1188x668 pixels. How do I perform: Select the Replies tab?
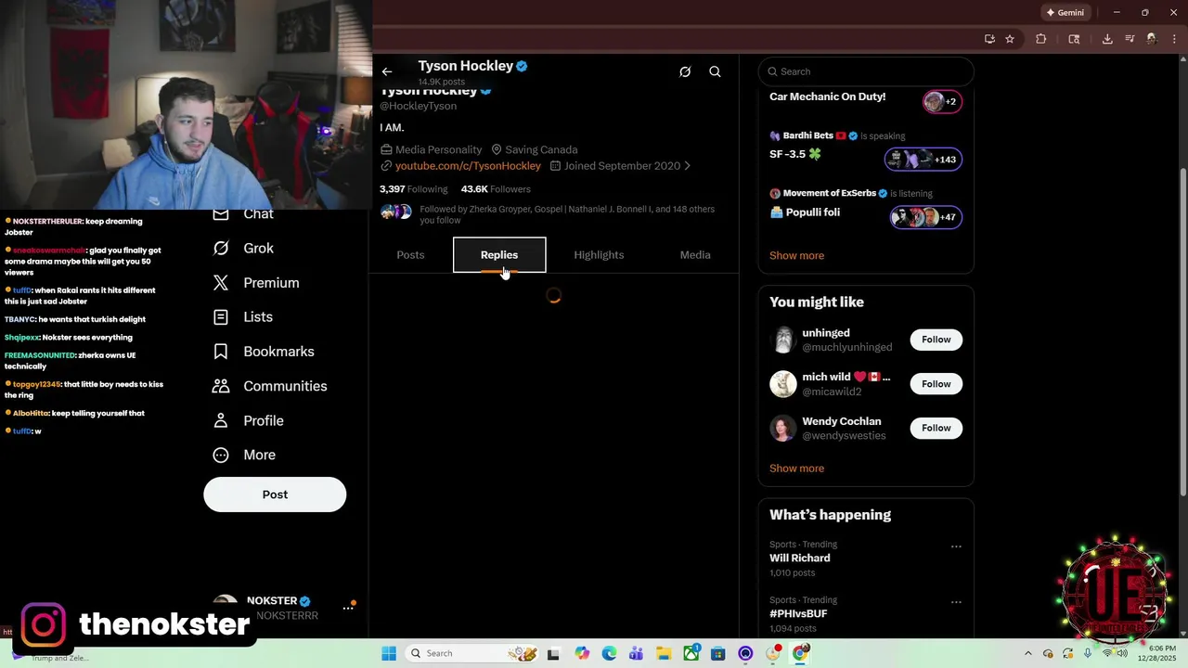click(499, 254)
